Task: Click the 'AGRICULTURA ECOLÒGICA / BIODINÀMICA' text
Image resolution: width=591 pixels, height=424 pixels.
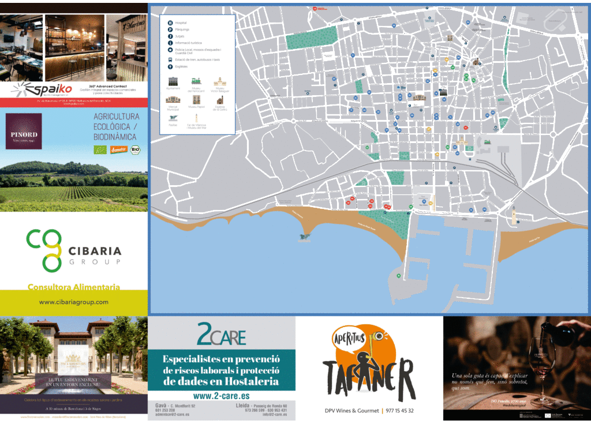Action: pos(116,127)
